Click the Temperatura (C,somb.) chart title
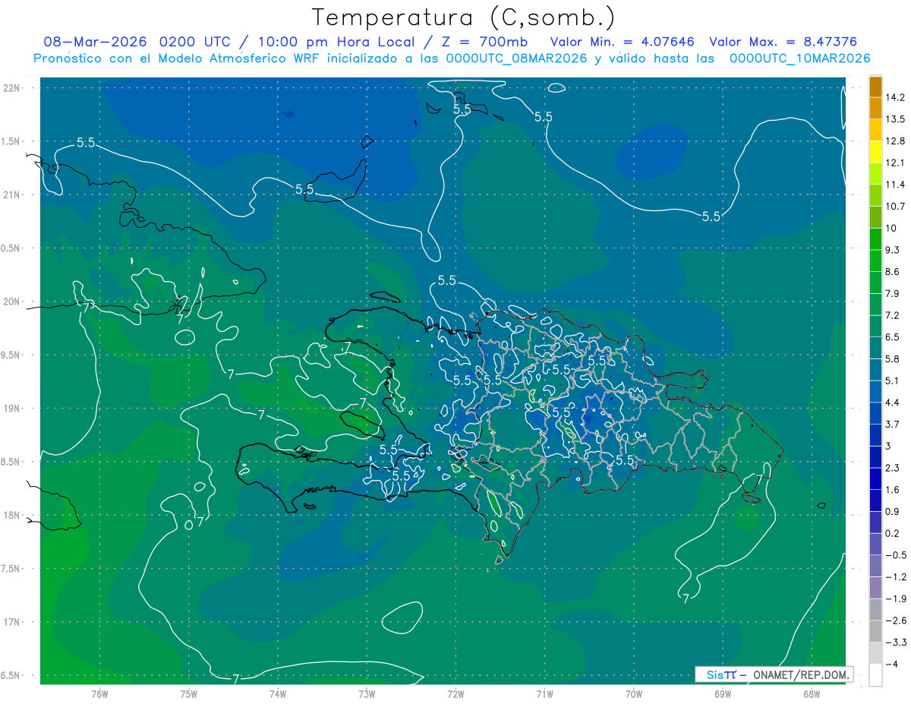This screenshot has width=911, height=704. (463, 17)
